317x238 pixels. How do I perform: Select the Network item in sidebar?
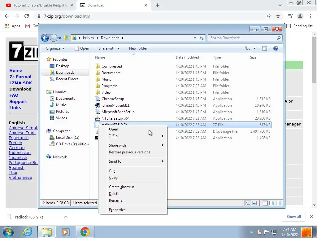click(x=60, y=157)
